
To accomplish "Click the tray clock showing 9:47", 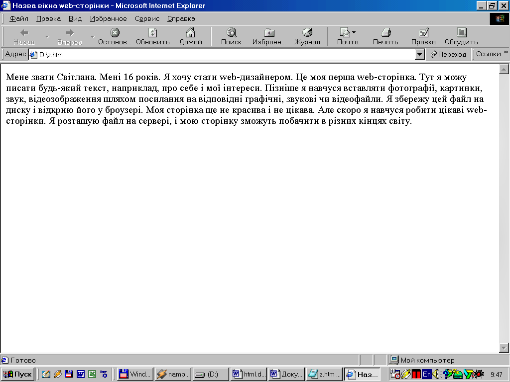I will point(497,375).
